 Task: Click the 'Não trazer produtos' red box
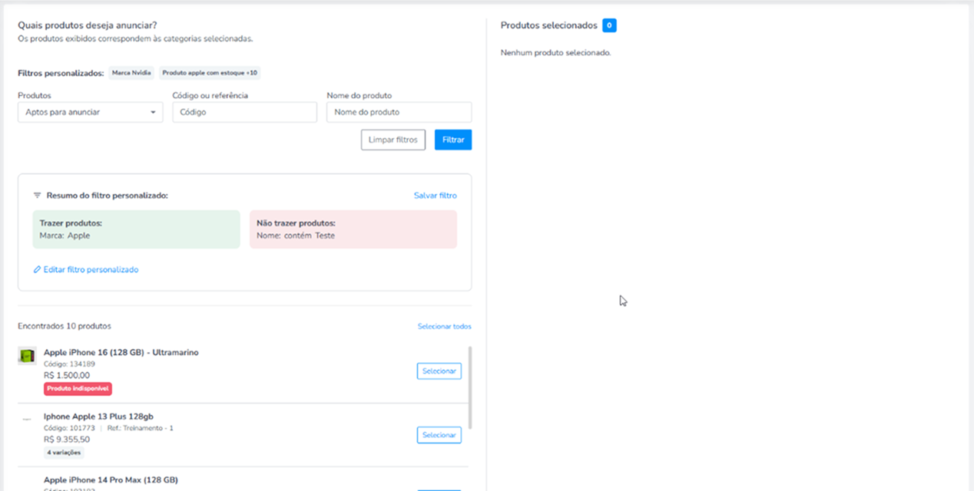[353, 229]
